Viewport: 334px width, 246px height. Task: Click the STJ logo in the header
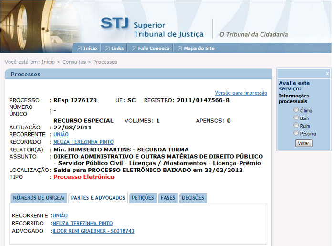coord(114,25)
